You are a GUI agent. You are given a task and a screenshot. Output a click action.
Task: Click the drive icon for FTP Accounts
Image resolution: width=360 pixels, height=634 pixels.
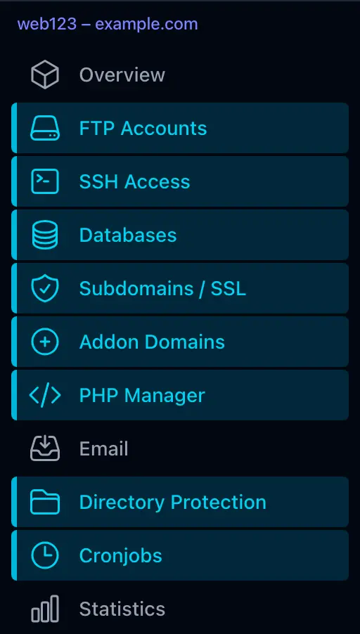point(45,128)
